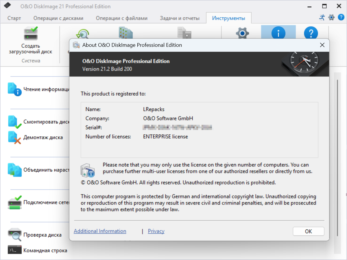Click the small gear icon beside running man
347x260 pixels.
(x=331, y=17)
